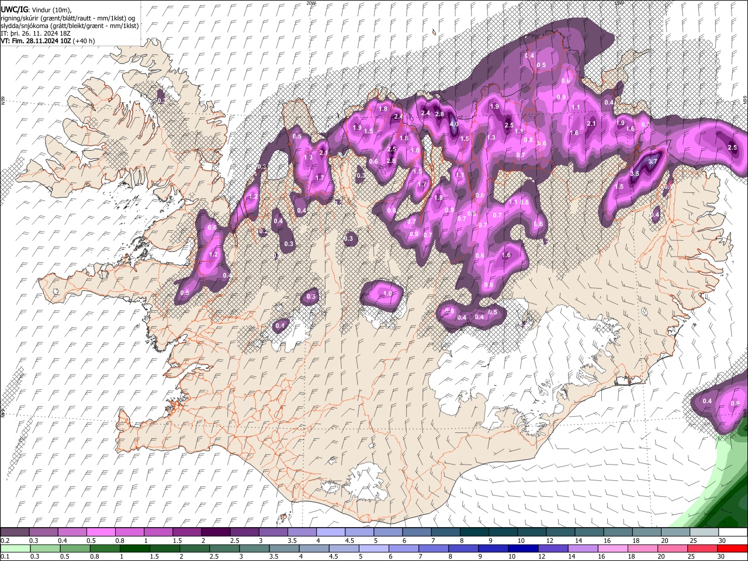Select the light violet 14 swatch in the rain scale
Image resolution: width=748 pixels, height=561 pixels.
click(x=583, y=548)
